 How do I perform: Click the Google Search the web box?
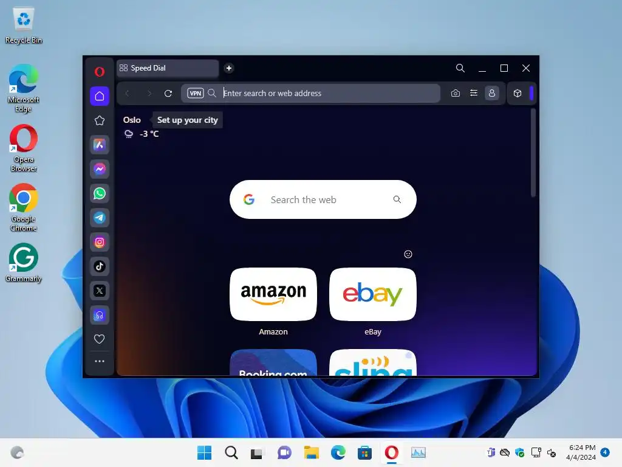pos(323,199)
